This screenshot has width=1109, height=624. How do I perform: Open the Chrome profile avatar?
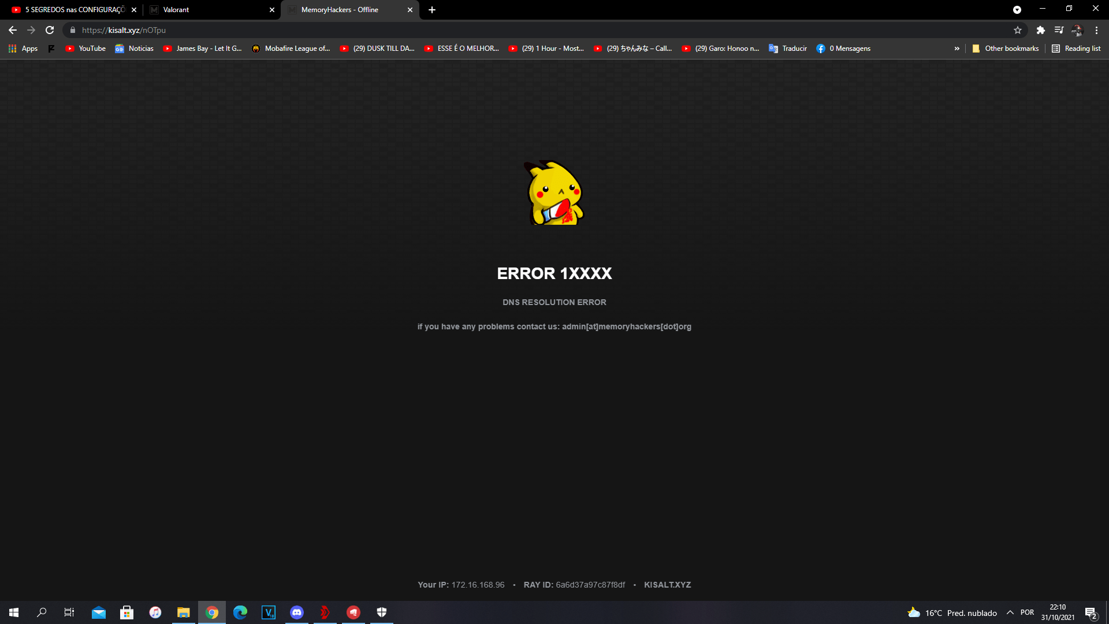click(x=1077, y=30)
